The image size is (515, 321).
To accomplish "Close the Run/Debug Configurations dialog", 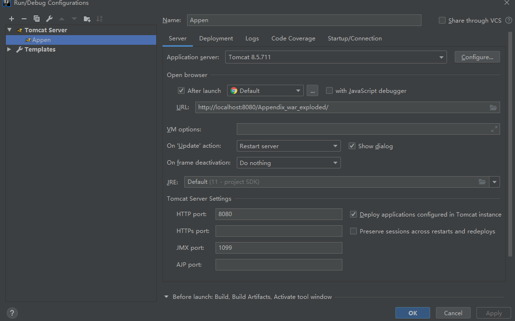I will 507,2.
